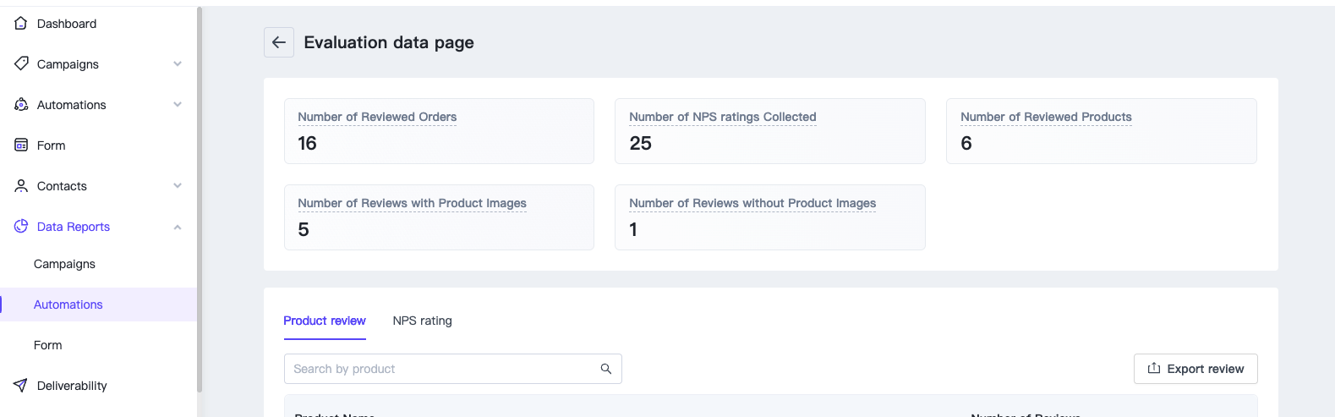This screenshot has width=1335, height=417.
Task: Expand the Contacts sidebar chevron
Action: [178, 186]
